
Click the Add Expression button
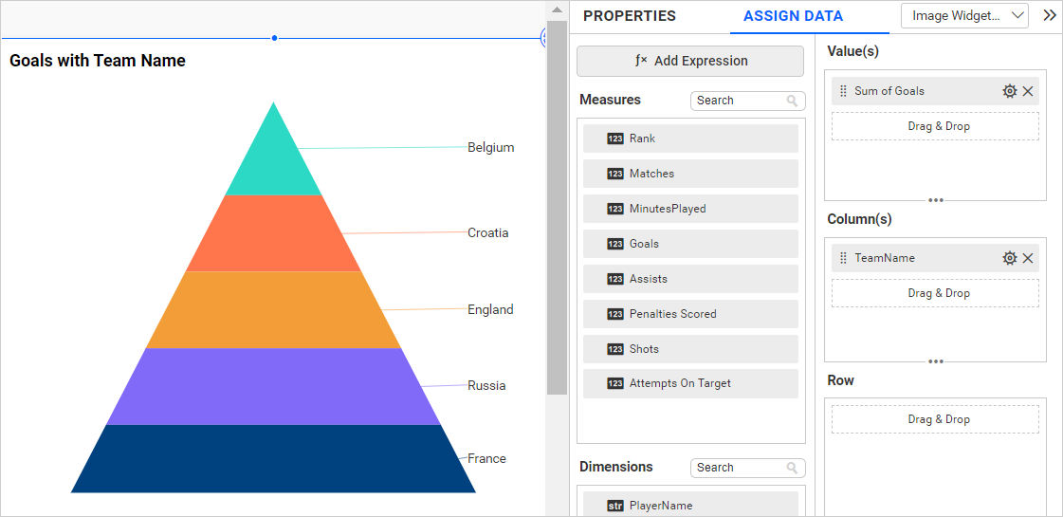(x=690, y=61)
